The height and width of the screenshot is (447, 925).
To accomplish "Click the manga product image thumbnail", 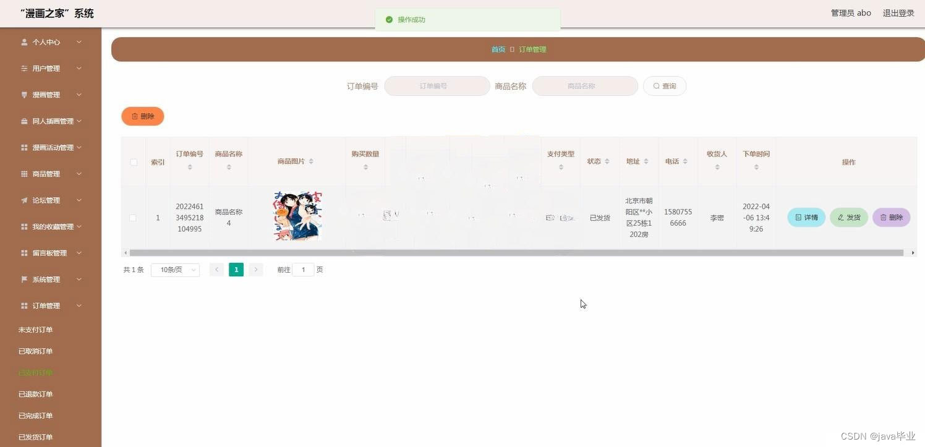I will pyautogui.click(x=297, y=216).
